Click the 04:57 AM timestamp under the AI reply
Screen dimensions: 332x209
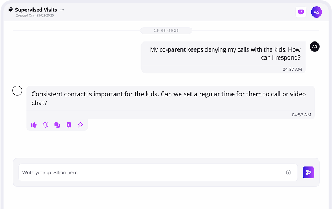click(301, 115)
